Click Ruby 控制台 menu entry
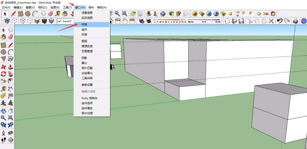This screenshot has width=307, height=149. tap(89, 98)
